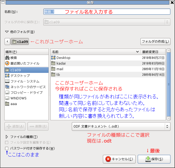The width and height of the screenshot is (175, 168).
Task: Click the recent files clock icon
Action: pos(7,63)
